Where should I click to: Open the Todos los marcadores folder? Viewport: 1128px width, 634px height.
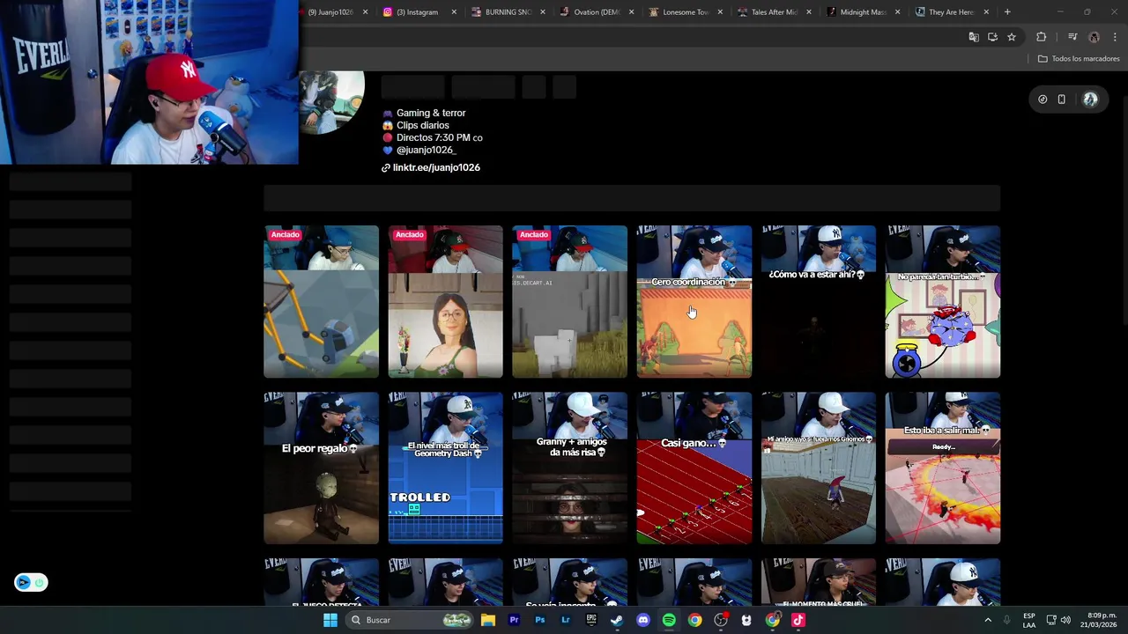tap(1079, 59)
